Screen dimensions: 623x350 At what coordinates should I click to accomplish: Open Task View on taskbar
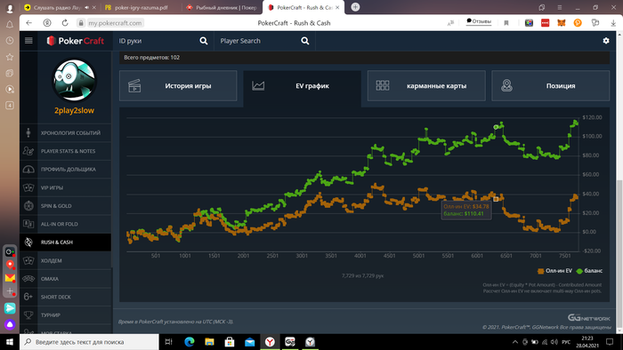168,342
